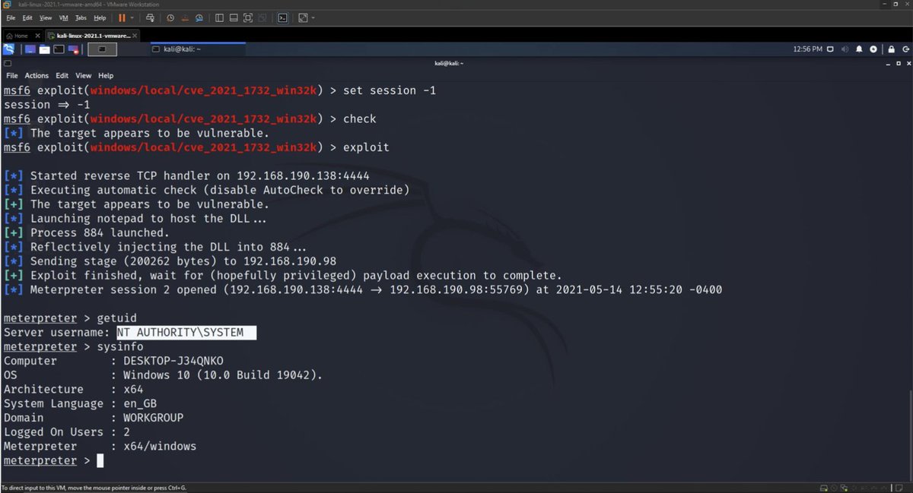Open the terminal Actions menu
The image size is (913, 493).
pos(37,76)
